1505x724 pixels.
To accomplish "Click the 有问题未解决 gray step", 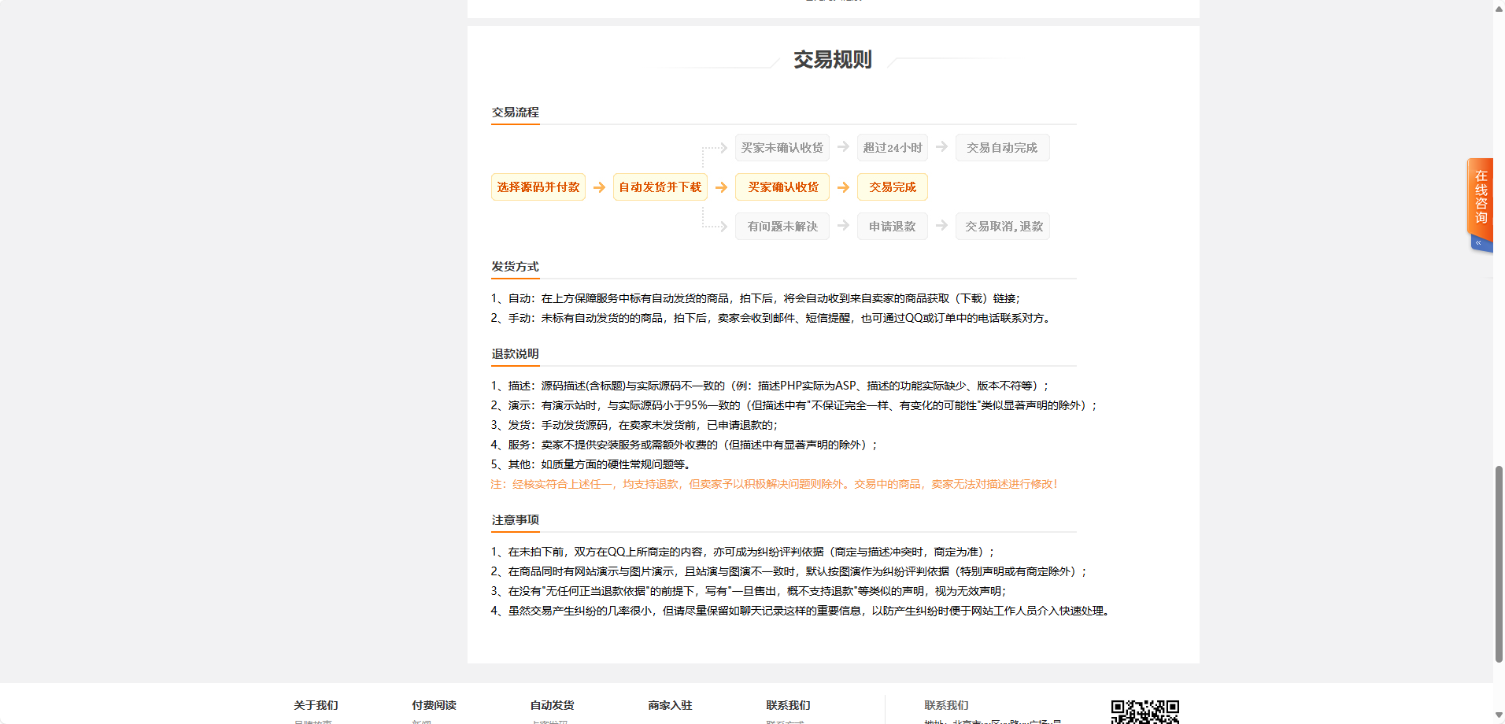I will (782, 227).
